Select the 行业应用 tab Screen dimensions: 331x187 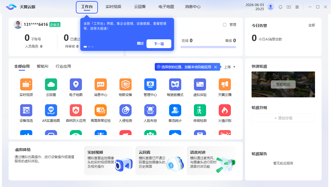pyautogui.click(x=63, y=66)
